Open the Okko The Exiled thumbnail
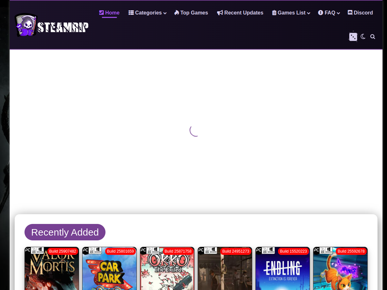The height and width of the screenshot is (290, 387). pos(167,268)
